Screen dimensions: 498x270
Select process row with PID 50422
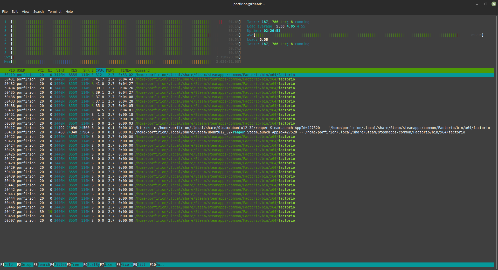pyautogui.click(x=247, y=137)
